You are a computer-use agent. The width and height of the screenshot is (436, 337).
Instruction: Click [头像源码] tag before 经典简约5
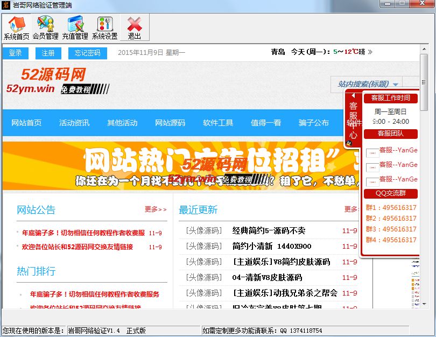204,230
